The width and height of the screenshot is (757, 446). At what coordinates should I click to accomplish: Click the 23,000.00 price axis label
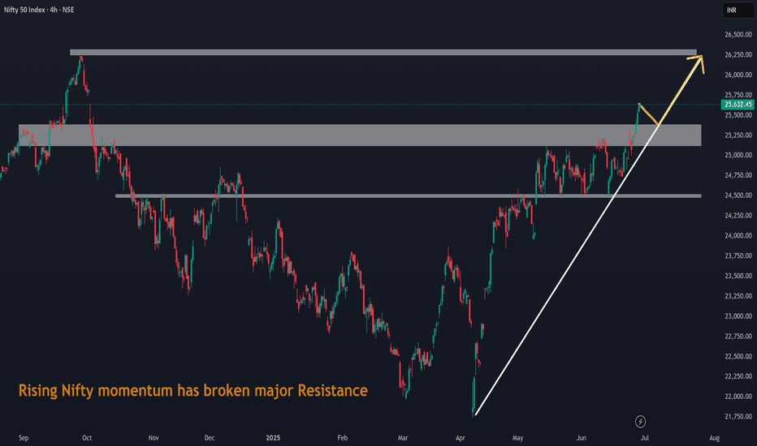[x=738, y=315]
